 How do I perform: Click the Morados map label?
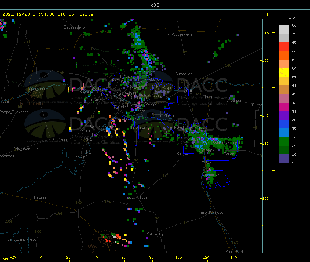(x=40, y=198)
